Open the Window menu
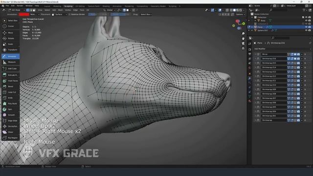Viewport: 313px width, 176px height. [x=29, y=6]
